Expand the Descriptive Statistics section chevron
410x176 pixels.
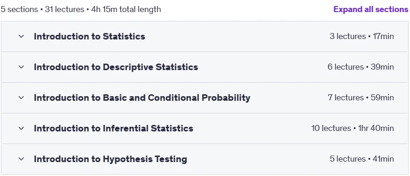pos(21,67)
